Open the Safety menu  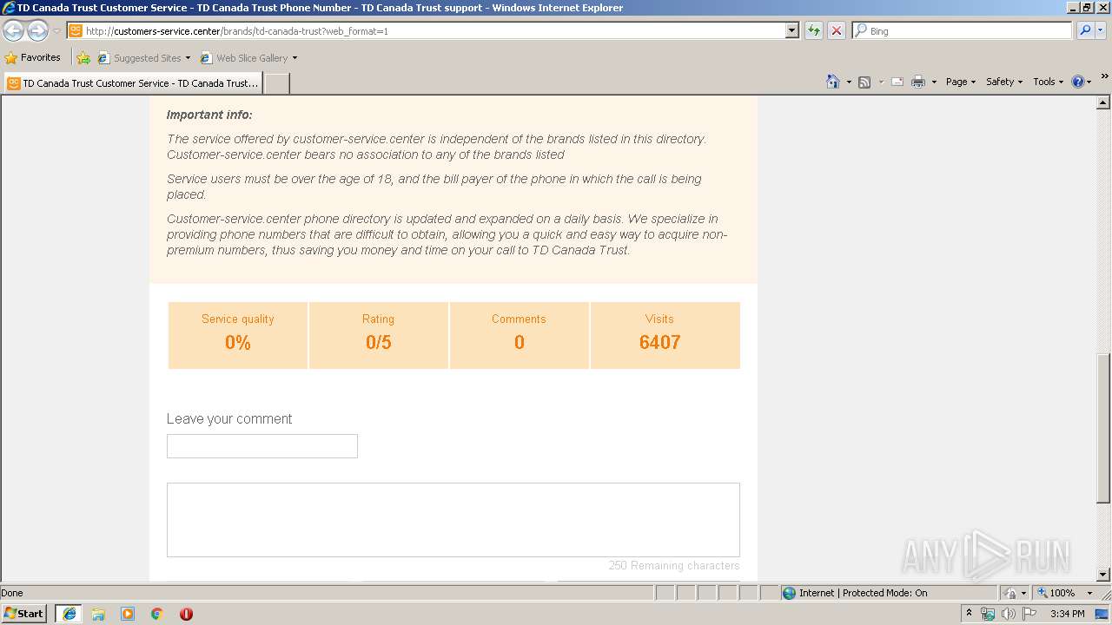tap(1004, 82)
